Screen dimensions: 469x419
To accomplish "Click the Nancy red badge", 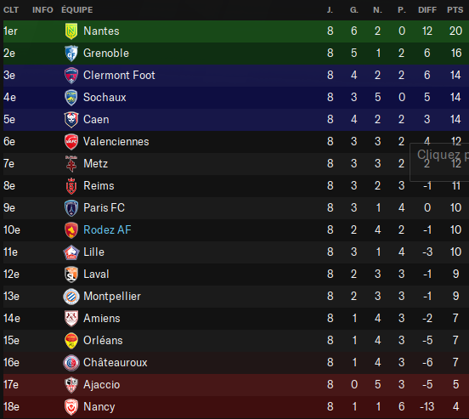I will [71, 407].
